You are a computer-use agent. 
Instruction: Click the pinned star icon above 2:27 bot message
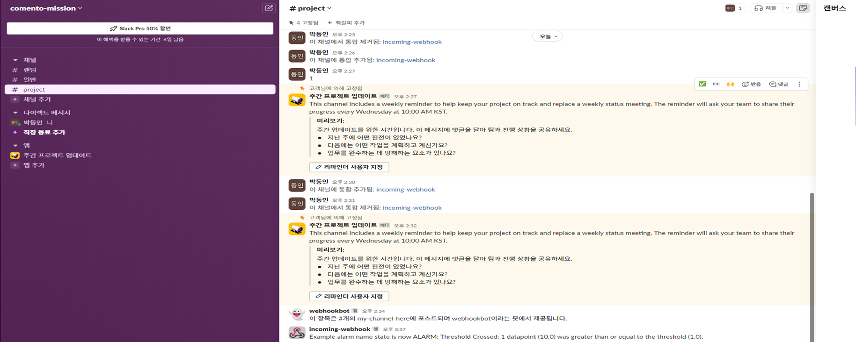point(302,88)
